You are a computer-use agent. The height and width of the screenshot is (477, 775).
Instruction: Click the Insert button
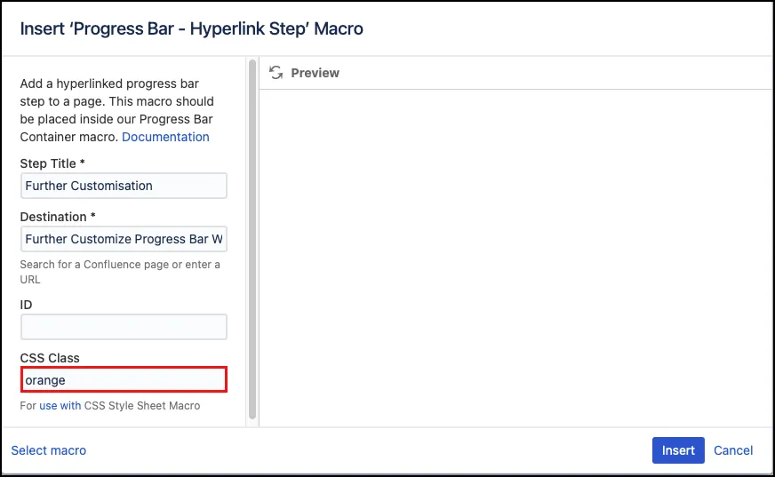(x=678, y=450)
